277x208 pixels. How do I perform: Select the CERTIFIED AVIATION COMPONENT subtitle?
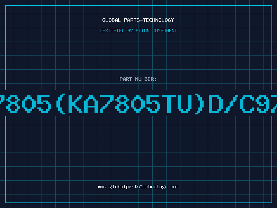coord(138,31)
